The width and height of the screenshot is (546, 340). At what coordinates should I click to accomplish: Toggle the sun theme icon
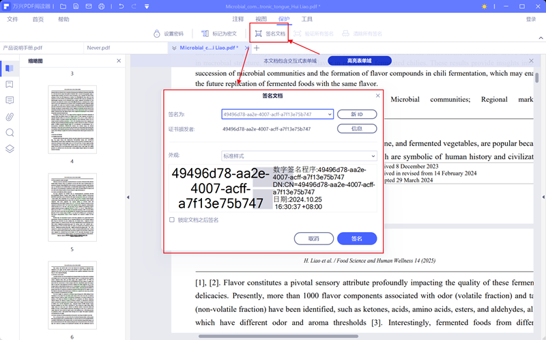(484, 6)
